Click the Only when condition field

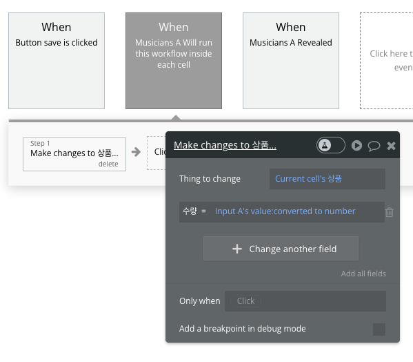pyautogui.click(x=305, y=301)
